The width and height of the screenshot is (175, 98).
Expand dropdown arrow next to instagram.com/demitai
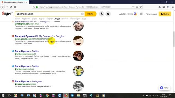37,84
